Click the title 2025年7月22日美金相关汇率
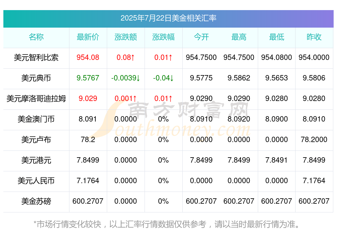This screenshot has width=337, height=235. pos(168,18)
